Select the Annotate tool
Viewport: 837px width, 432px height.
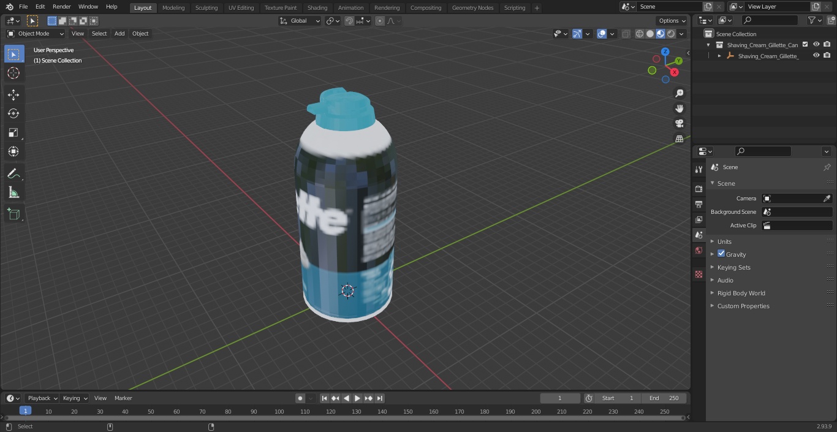click(x=13, y=173)
